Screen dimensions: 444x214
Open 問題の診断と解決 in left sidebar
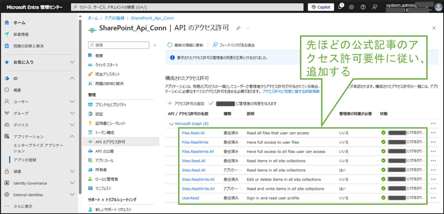pyautogui.click(x=28, y=46)
